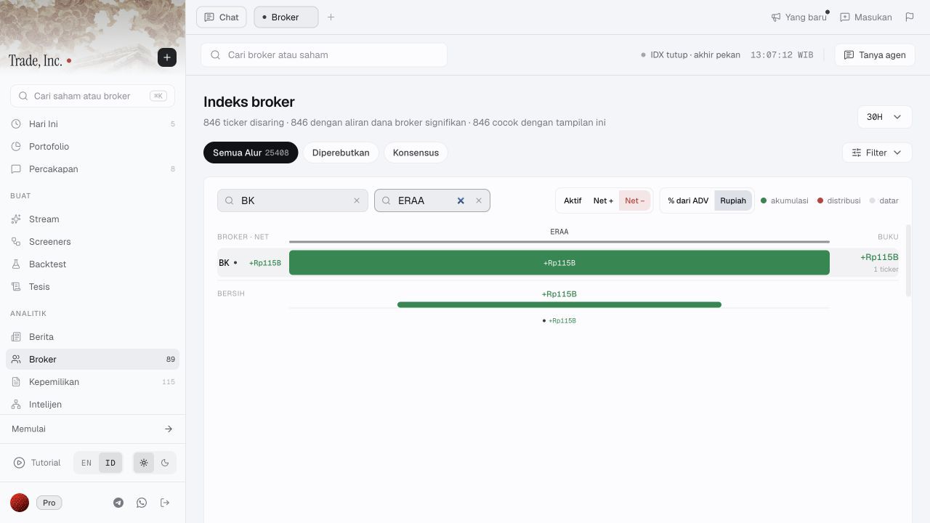Expand Memulai arrow in sidebar
This screenshot has width=930, height=523.
tap(169, 429)
